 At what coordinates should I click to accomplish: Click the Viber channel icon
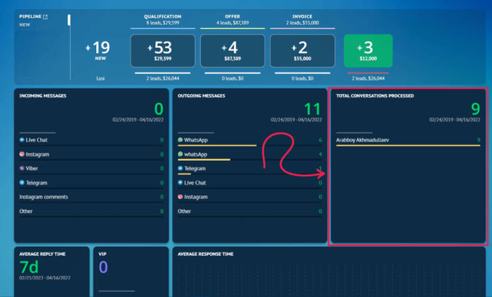pyautogui.click(x=22, y=168)
